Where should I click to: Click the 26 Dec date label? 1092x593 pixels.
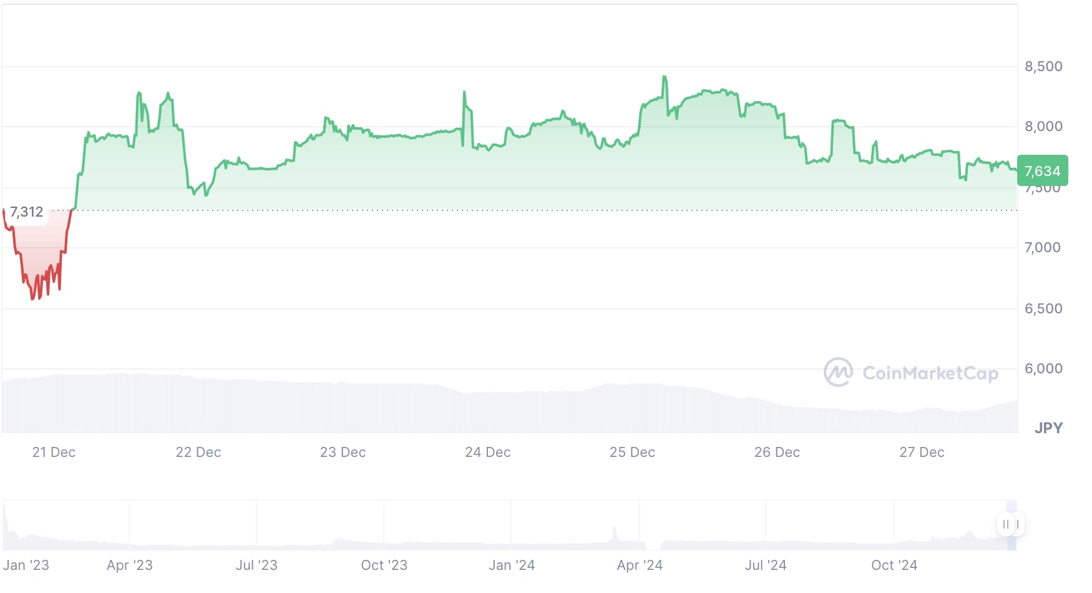pyautogui.click(x=777, y=452)
